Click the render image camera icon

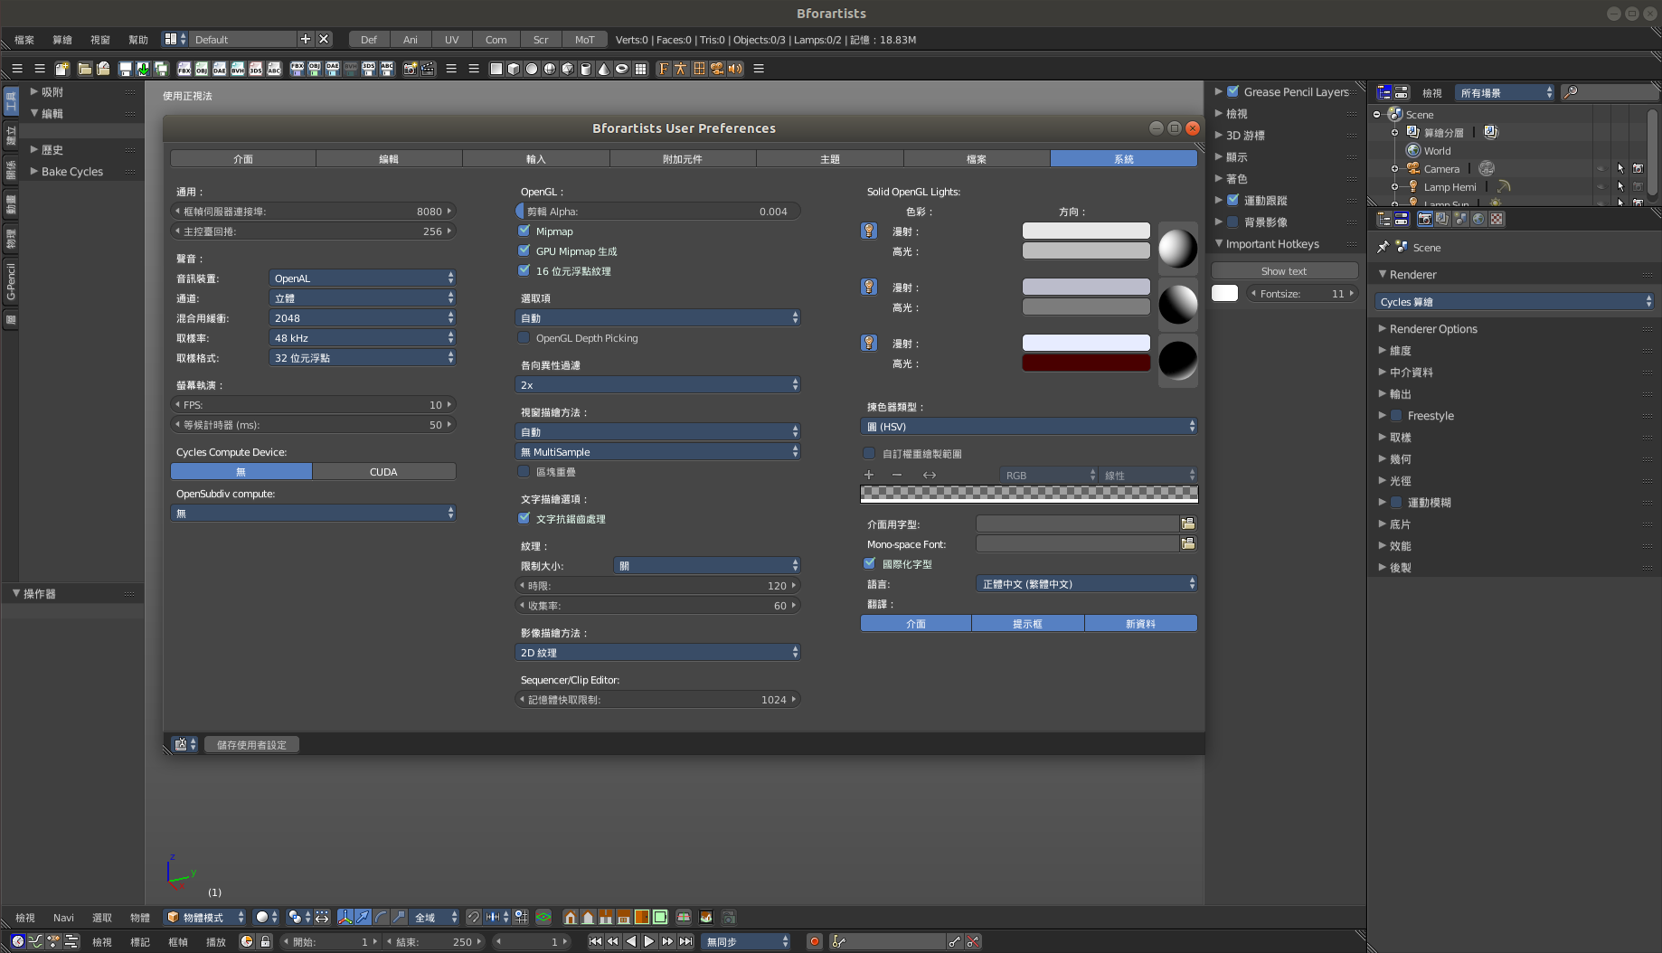[410, 69]
